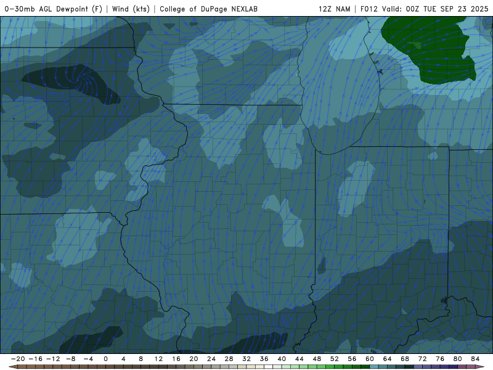Click the -4 legend value
The width and height of the screenshot is (493, 370).
tap(88, 359)
